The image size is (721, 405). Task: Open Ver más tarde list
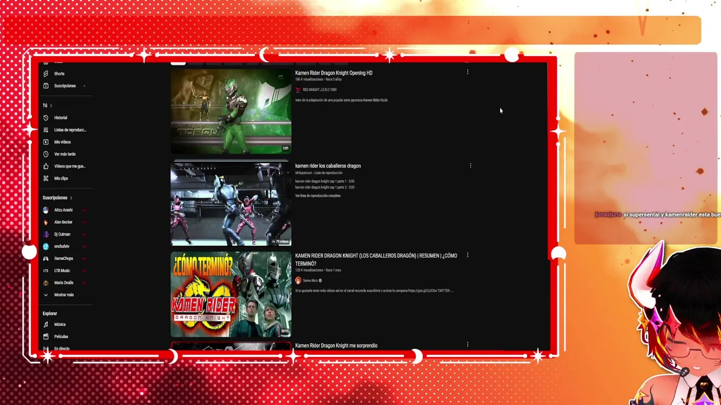pyautogui.click(x=64, y=154)
